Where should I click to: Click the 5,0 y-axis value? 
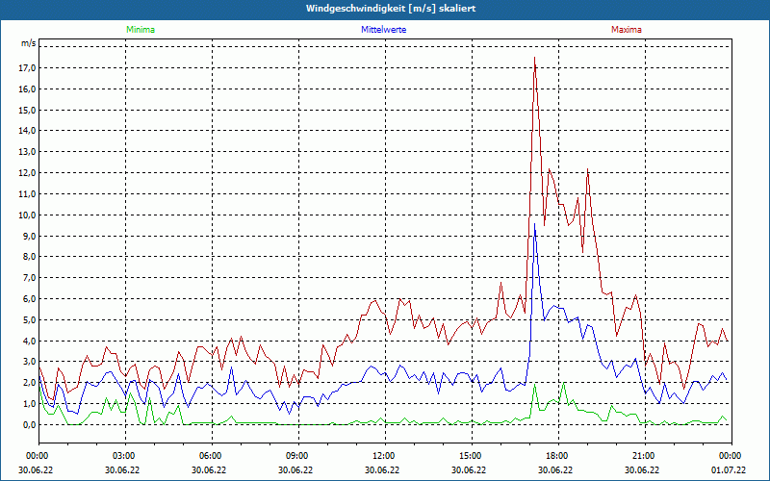tap(30, 320)
